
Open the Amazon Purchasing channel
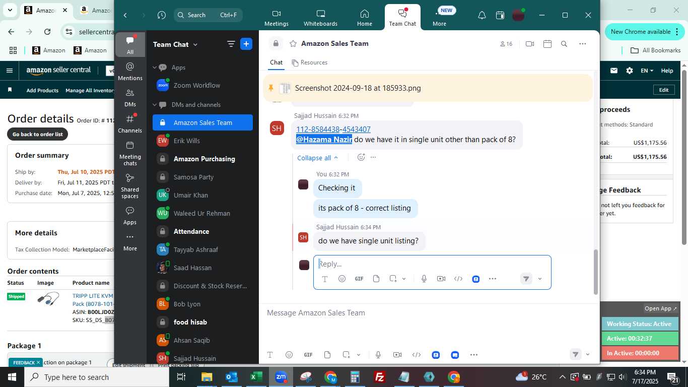tap(203, 159)
